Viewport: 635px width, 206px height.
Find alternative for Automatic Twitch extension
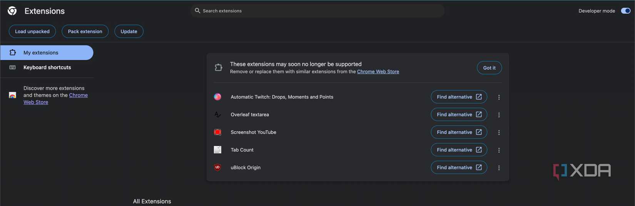(x=459, y=97)
